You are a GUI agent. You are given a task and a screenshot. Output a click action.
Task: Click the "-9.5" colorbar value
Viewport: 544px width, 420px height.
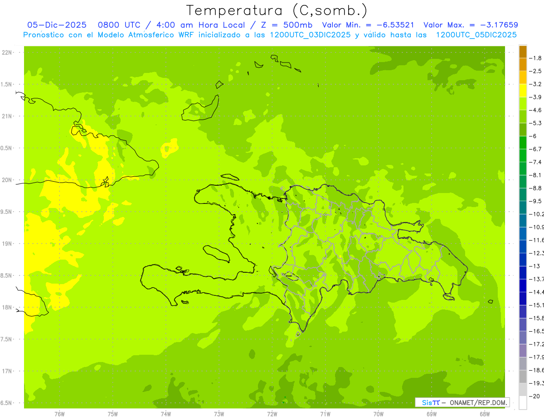[x=535, y=201]
